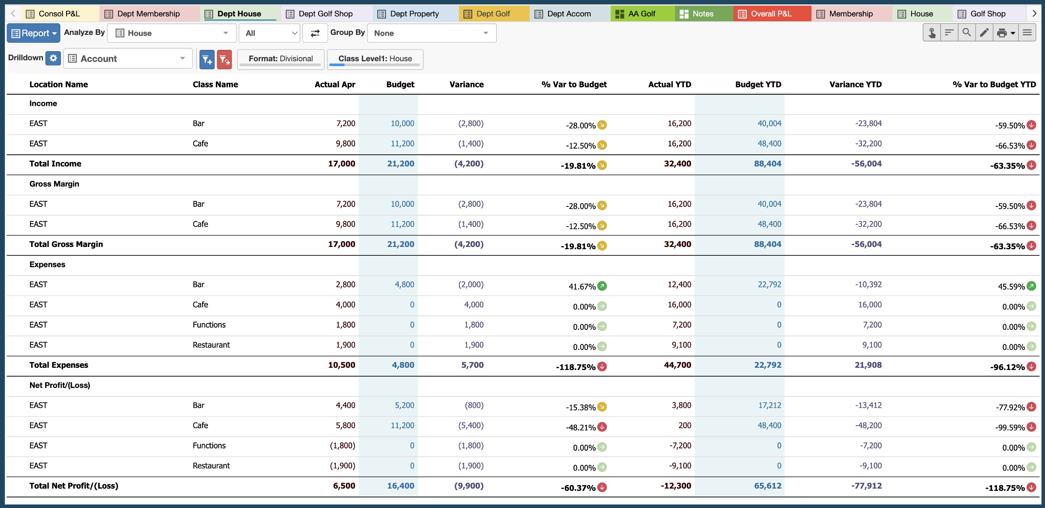The width and height of the screenshot is (1045, 508).
Task: Click the red indicator beside Total Net Profit -118.75%
Action: (x=1031, y=488)
